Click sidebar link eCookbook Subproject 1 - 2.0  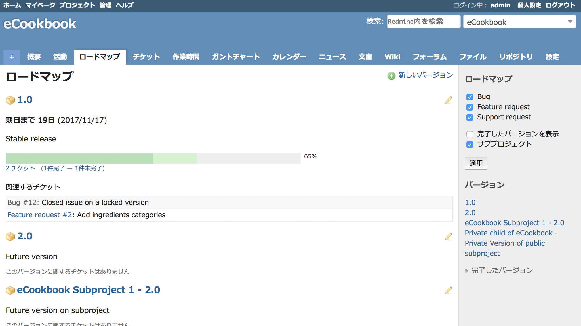[x=514, y=223]
